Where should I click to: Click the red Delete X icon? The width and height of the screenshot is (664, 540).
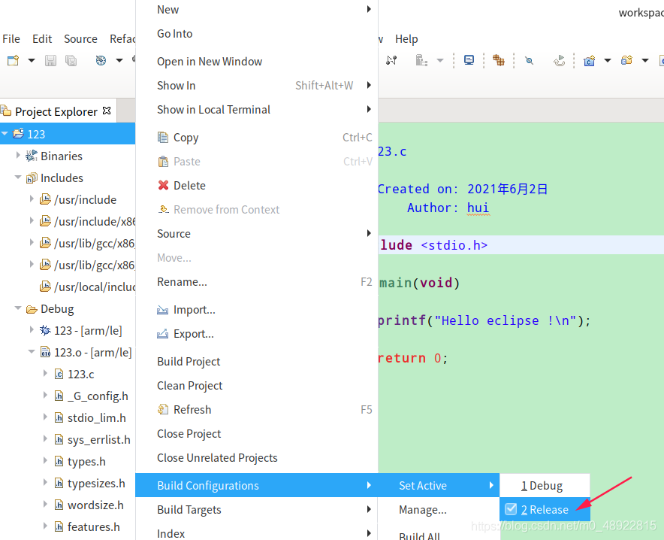[x=163, y=185]
